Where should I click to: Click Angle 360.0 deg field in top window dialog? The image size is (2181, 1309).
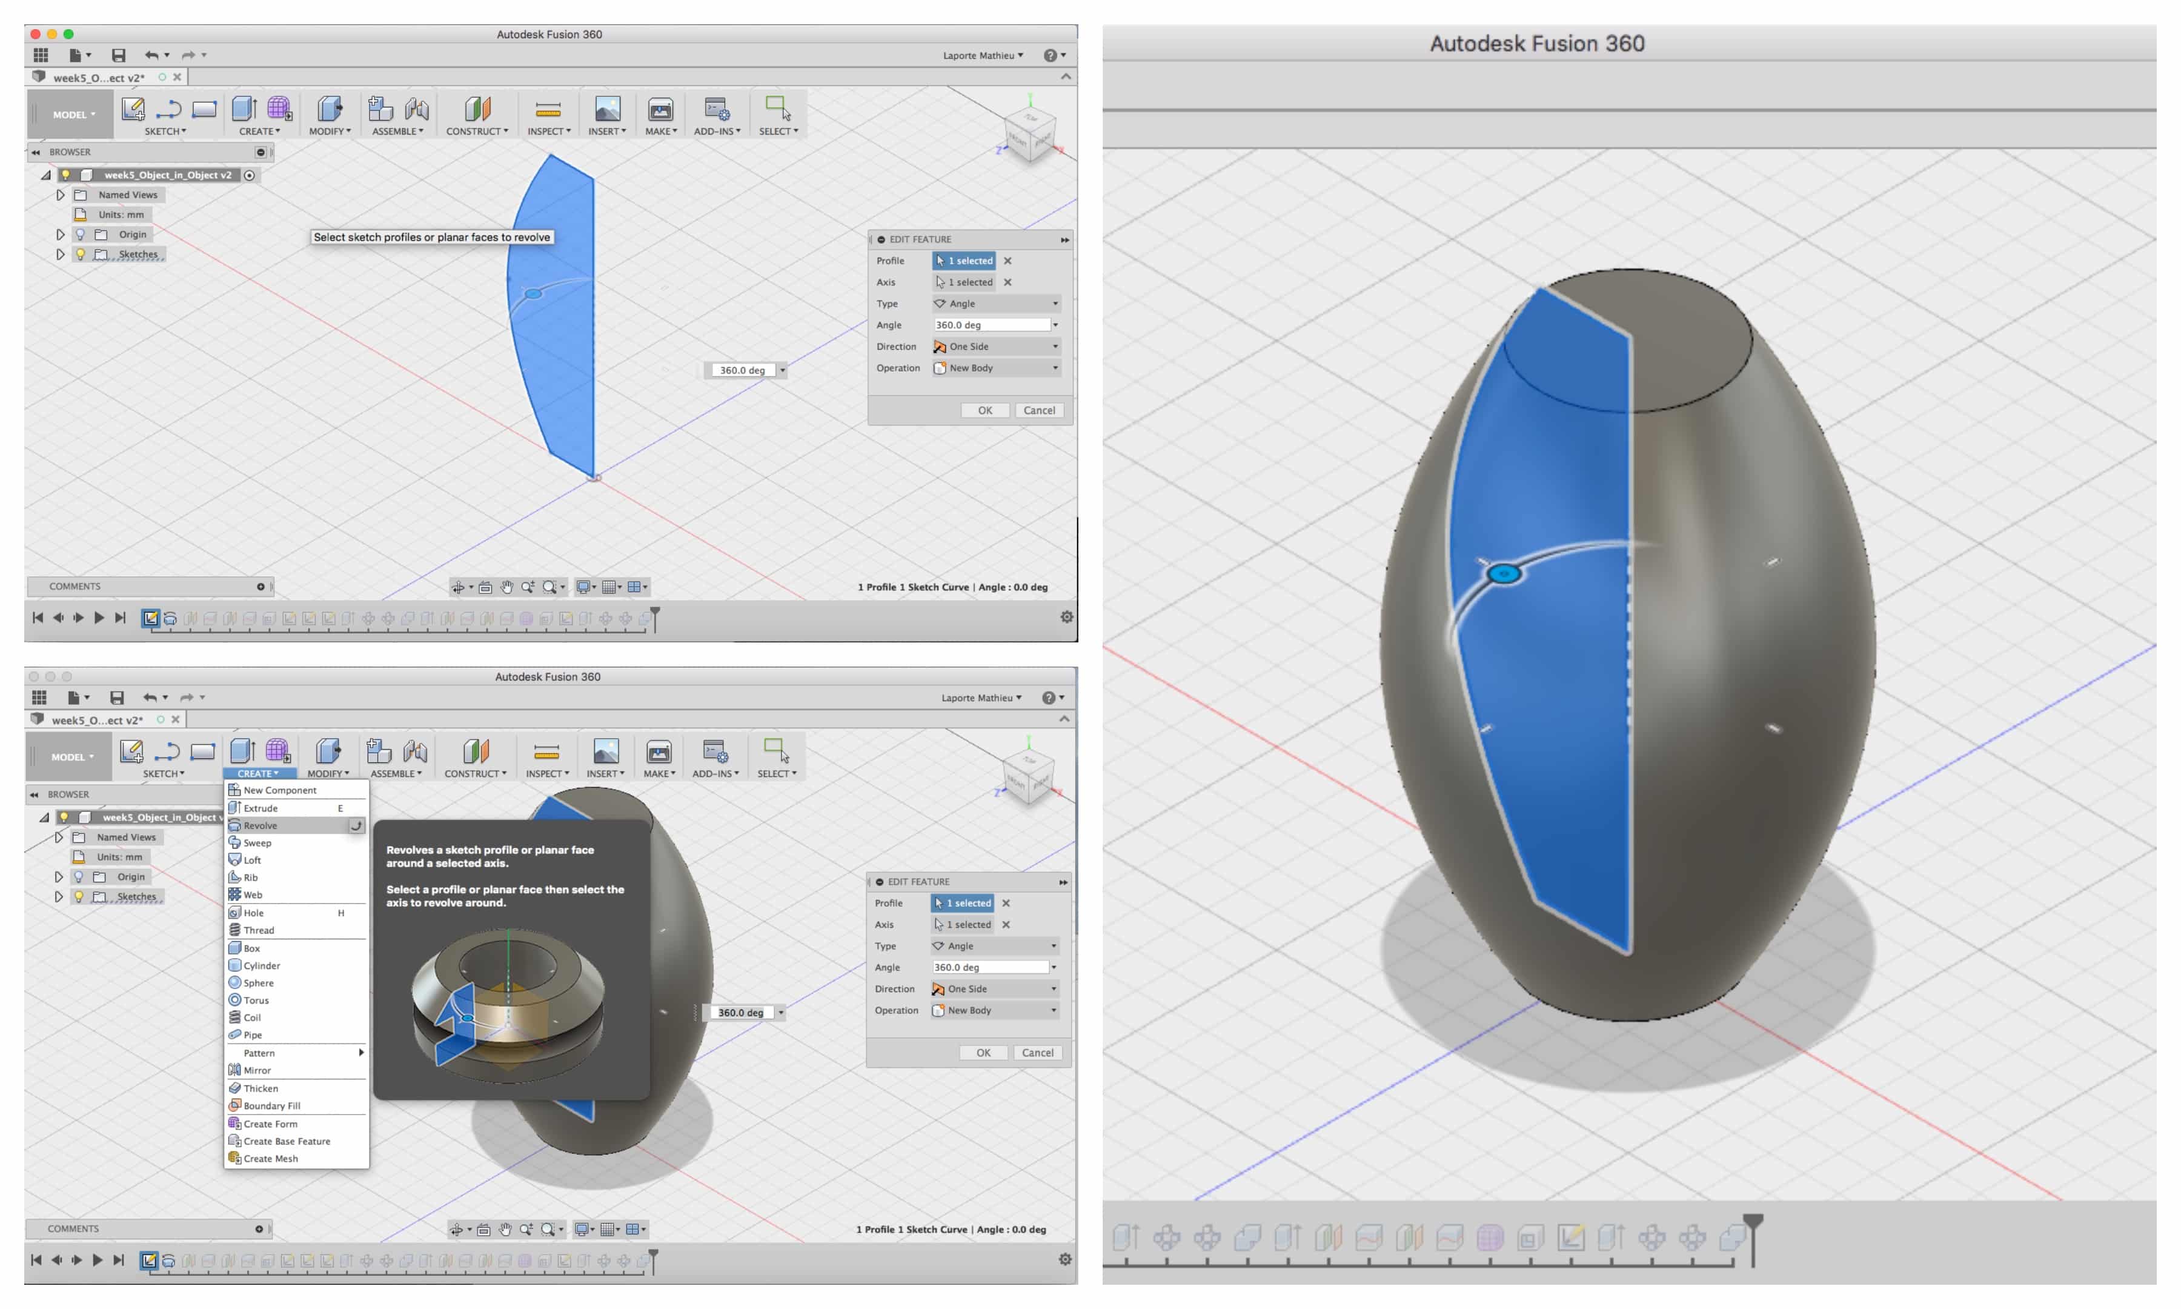[992, 325]
